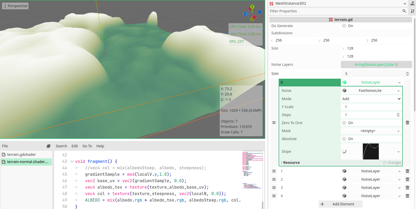Screen dimensions: 416x209
Task: Click the green NoiseLayer resource icon
Action: click(344, 82)
